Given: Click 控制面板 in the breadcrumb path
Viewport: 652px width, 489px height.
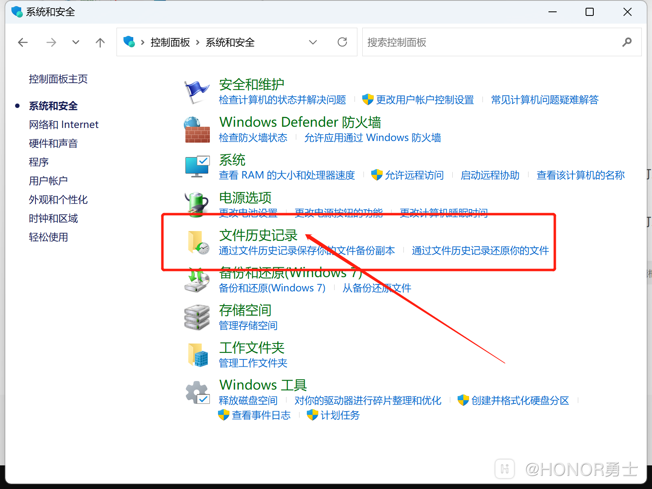Looking at the screenshot, I should [x=170, y=42].
